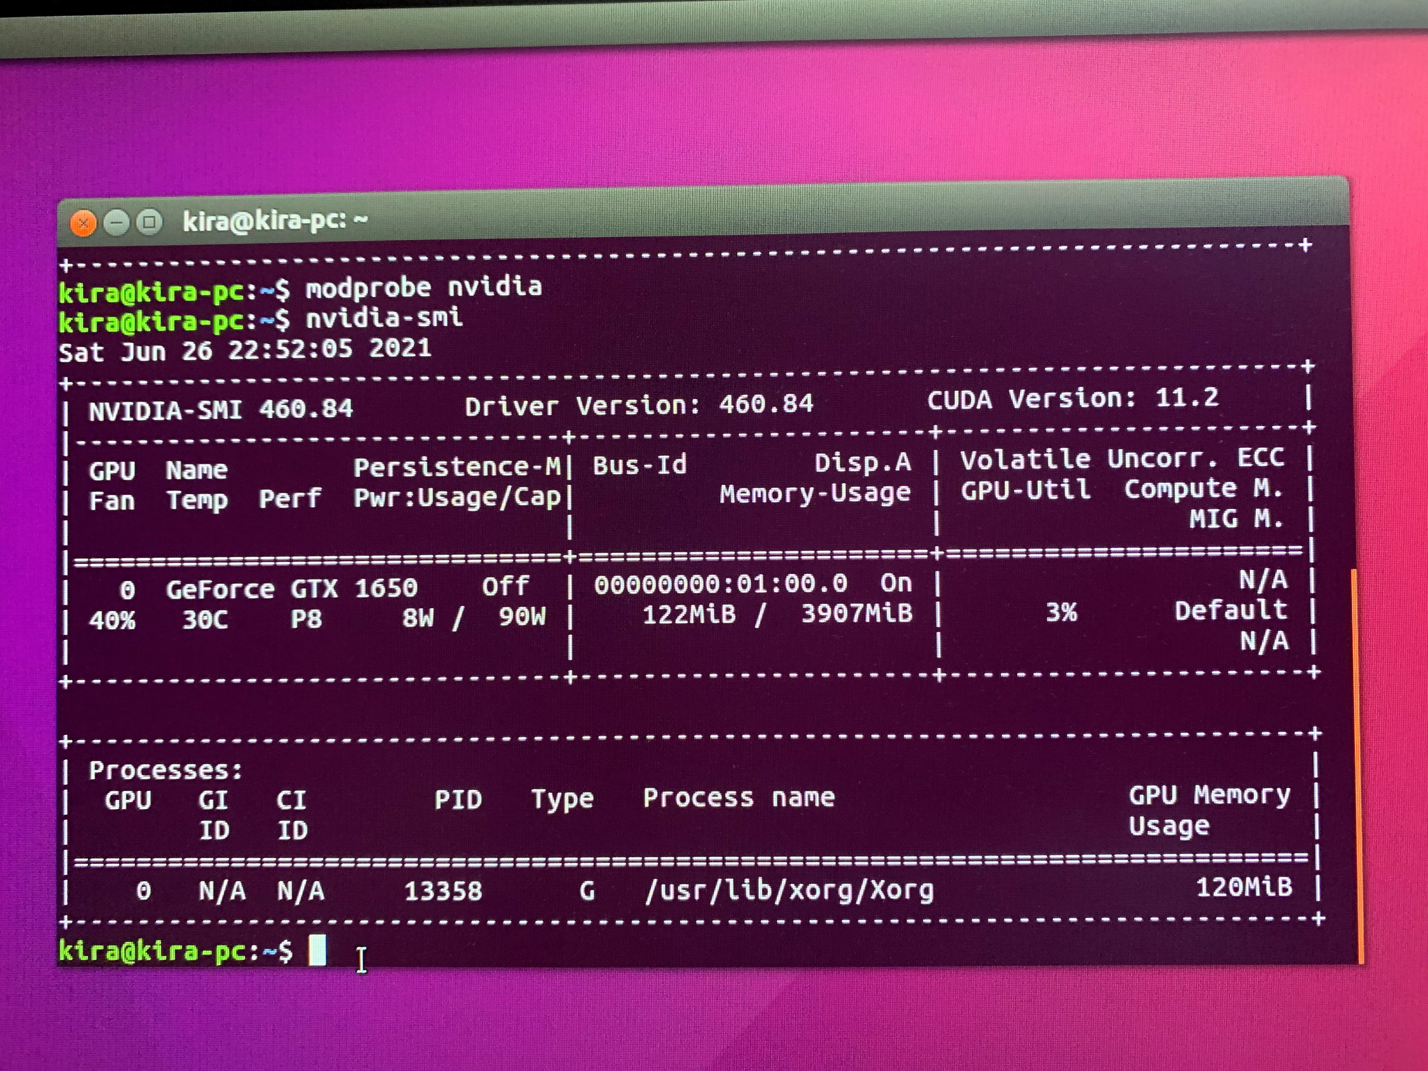Close the kira@kira-pc terminal window
The height and width of the screenshot is (1071, 1428).
click(x=83, y=224)
